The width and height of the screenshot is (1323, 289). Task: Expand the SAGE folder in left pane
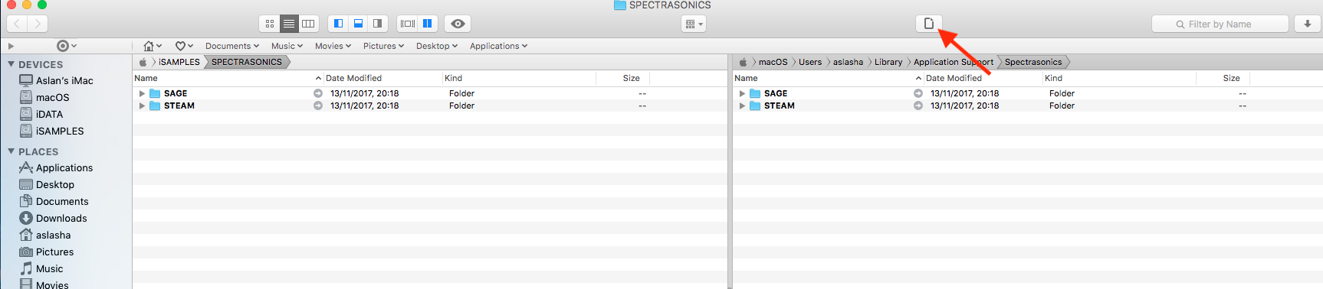tap(142, 93)
